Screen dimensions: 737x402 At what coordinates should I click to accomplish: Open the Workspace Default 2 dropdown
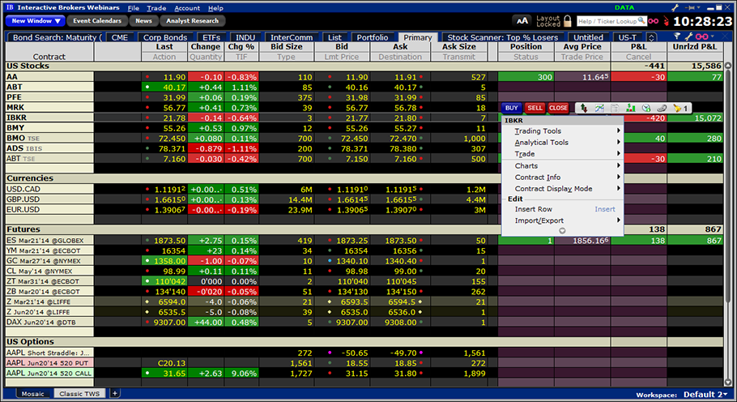coord(705,394)
